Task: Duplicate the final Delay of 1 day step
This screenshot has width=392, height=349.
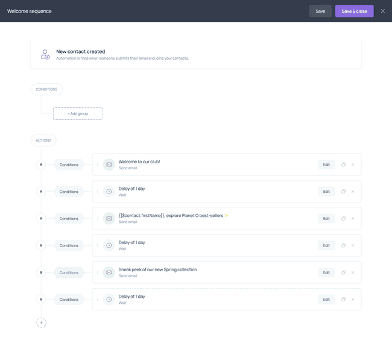Action: pos(343,300)
